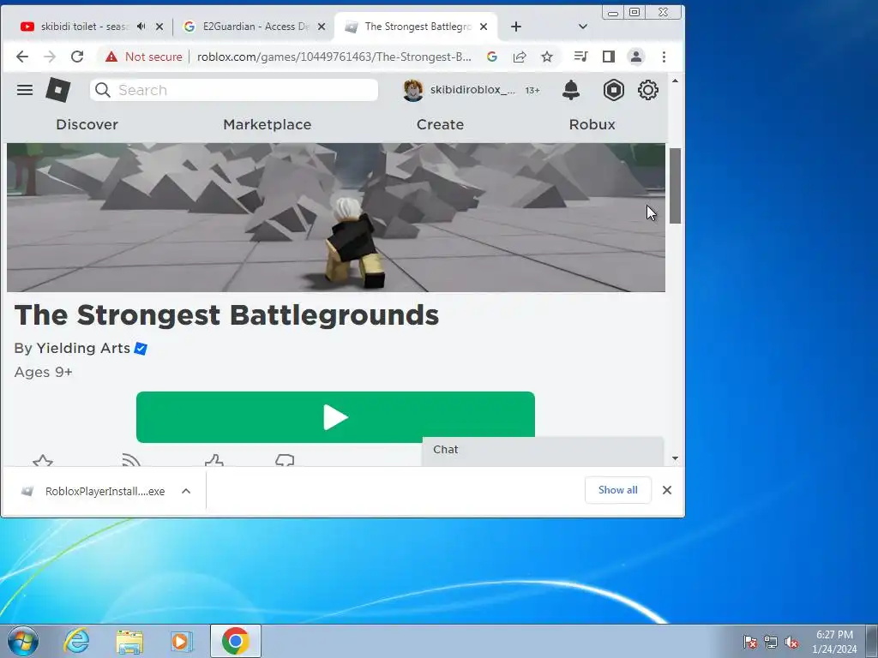The width and height of the screenshot is (878, 658).
Task: Close the downloads bar
Action: coord(667,490)
